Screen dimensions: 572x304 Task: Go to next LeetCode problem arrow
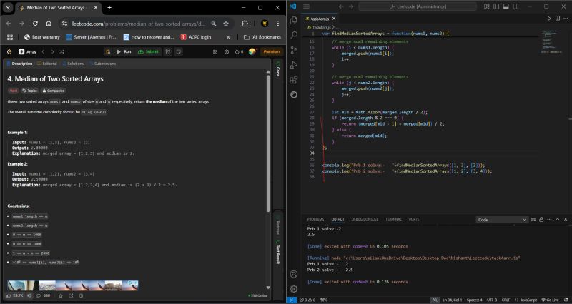[52, 51]
